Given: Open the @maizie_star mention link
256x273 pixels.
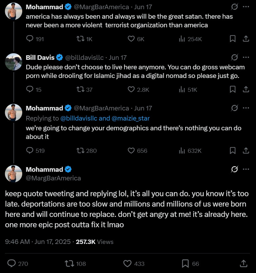Looking at the screenshot, I should click(x=131, y=119).
